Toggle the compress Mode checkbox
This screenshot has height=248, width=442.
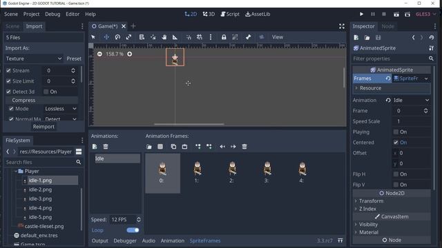[11, 109]
